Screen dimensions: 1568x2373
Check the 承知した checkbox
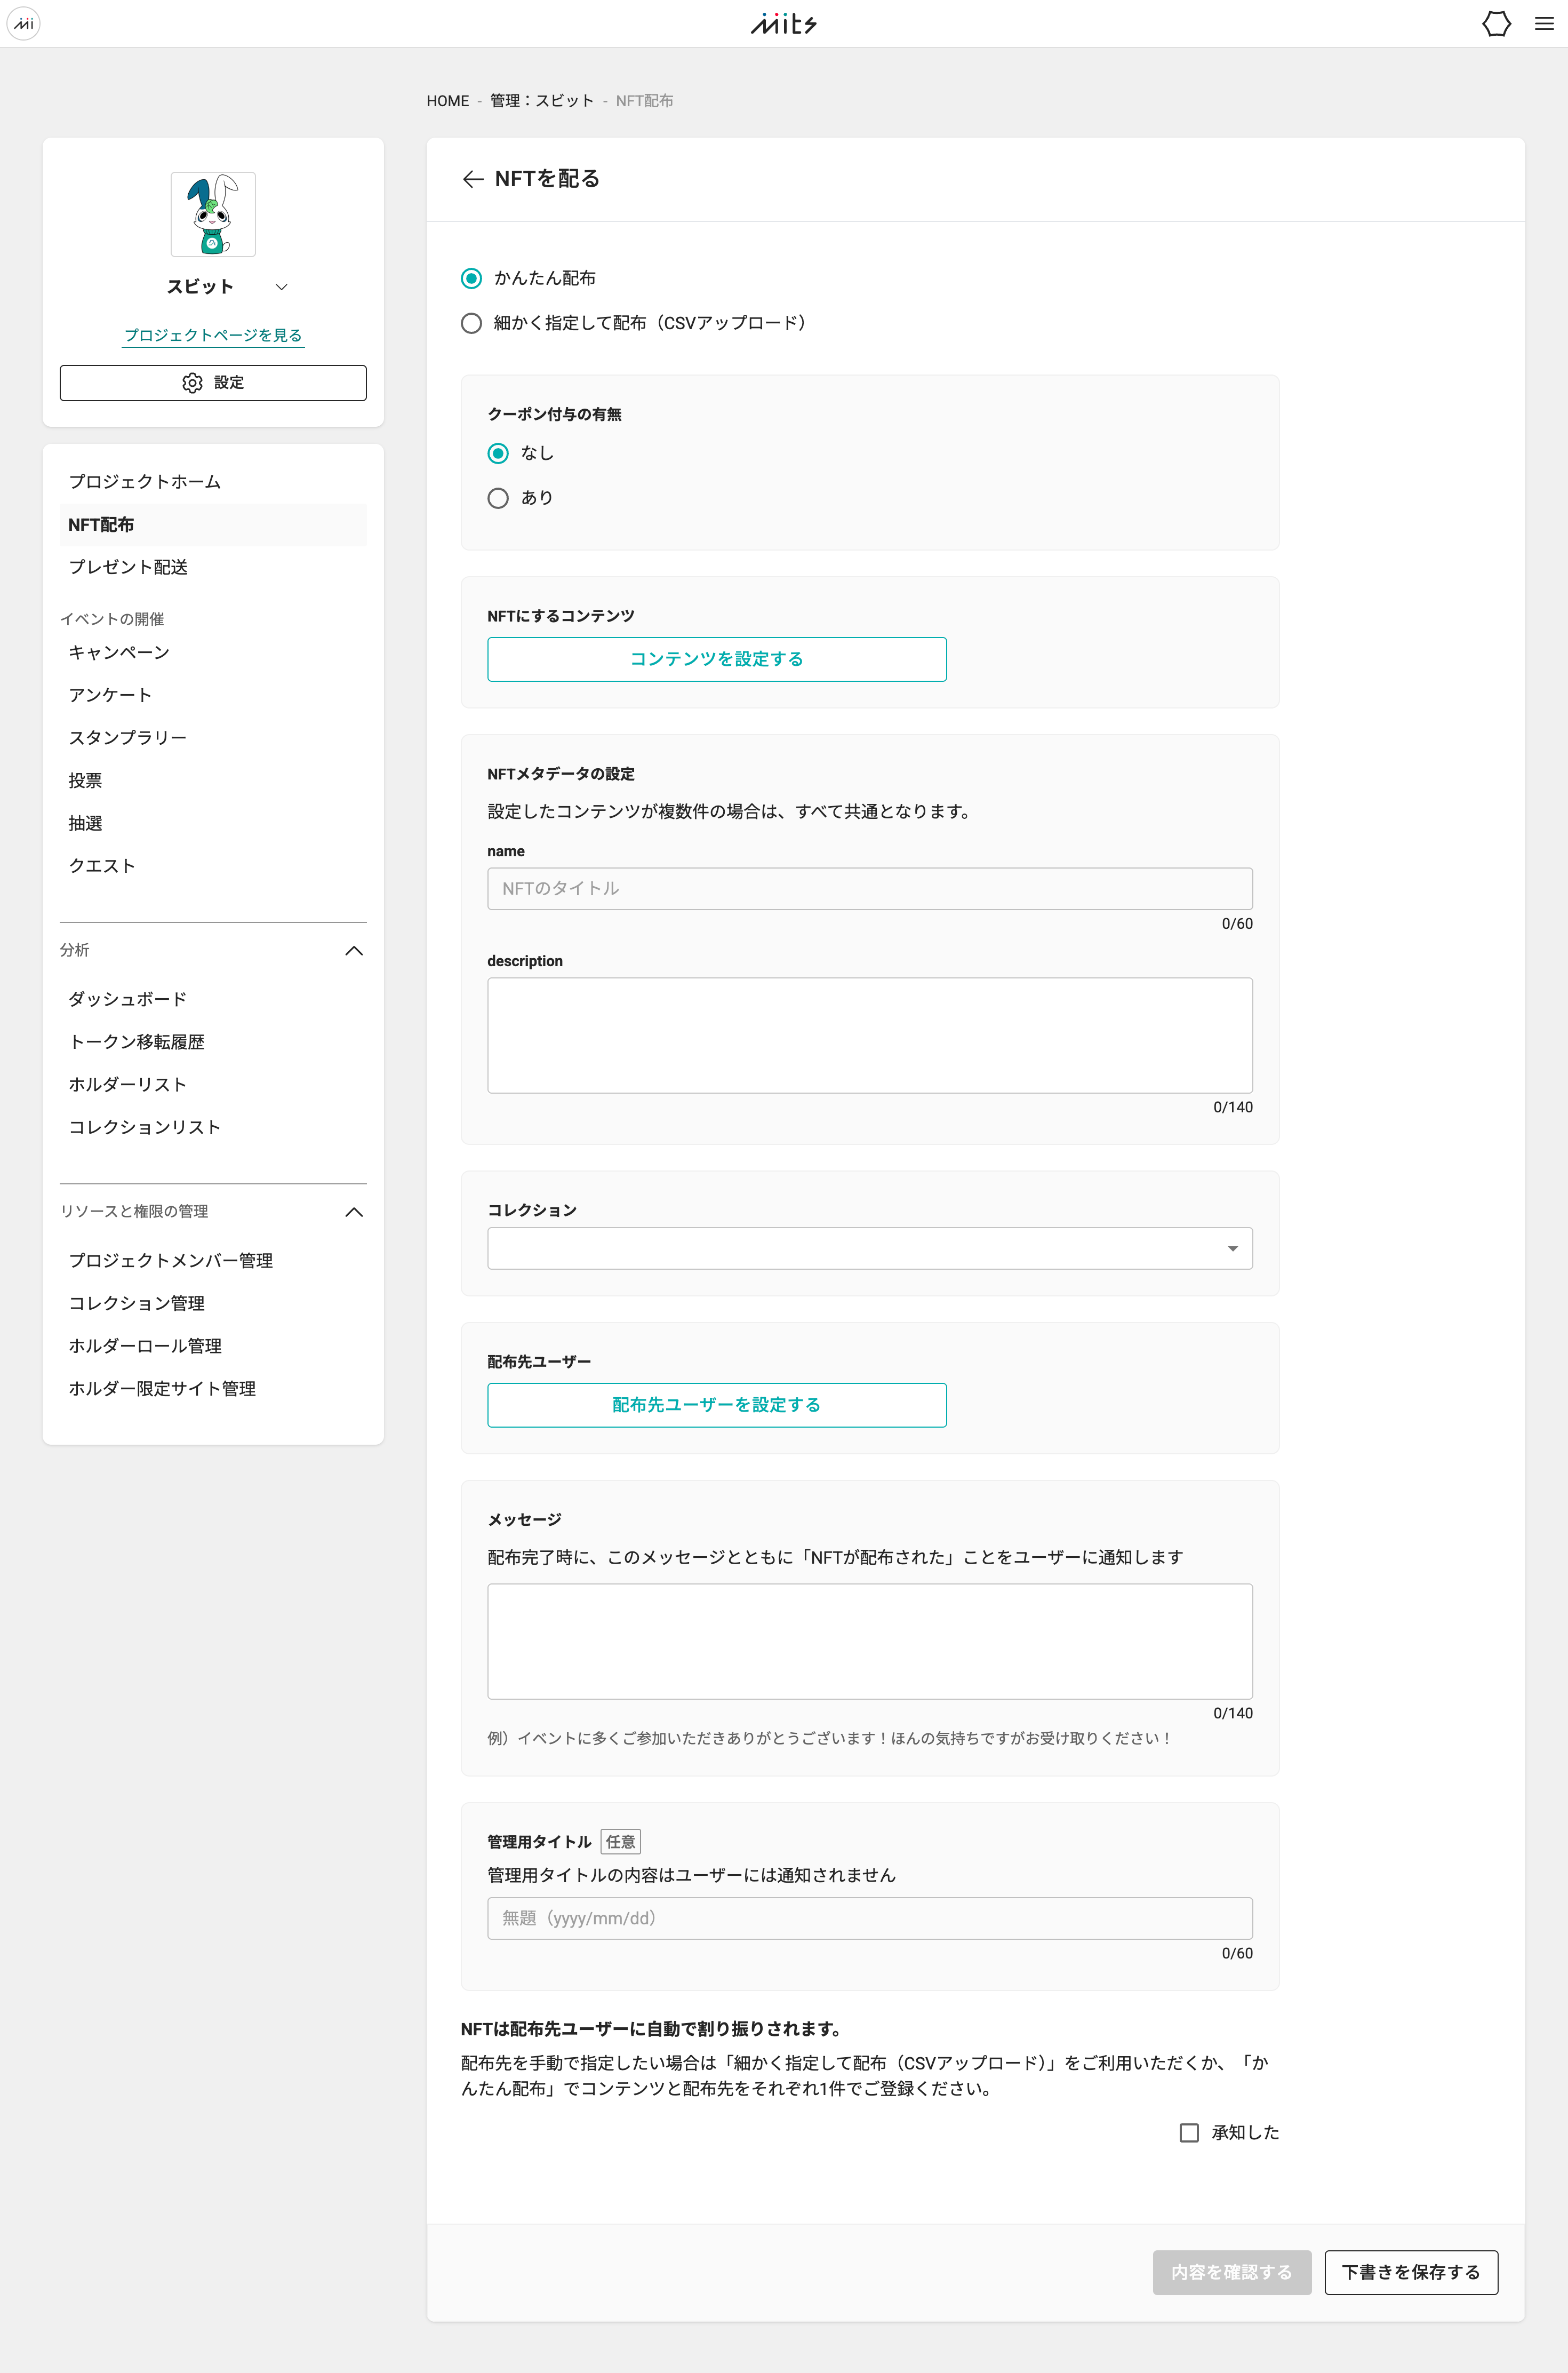pyautogui.click(x=1189, y=2133)
